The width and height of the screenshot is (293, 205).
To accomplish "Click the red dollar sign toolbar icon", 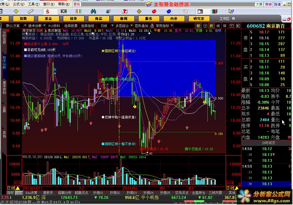I will click(x=47, y=11).
